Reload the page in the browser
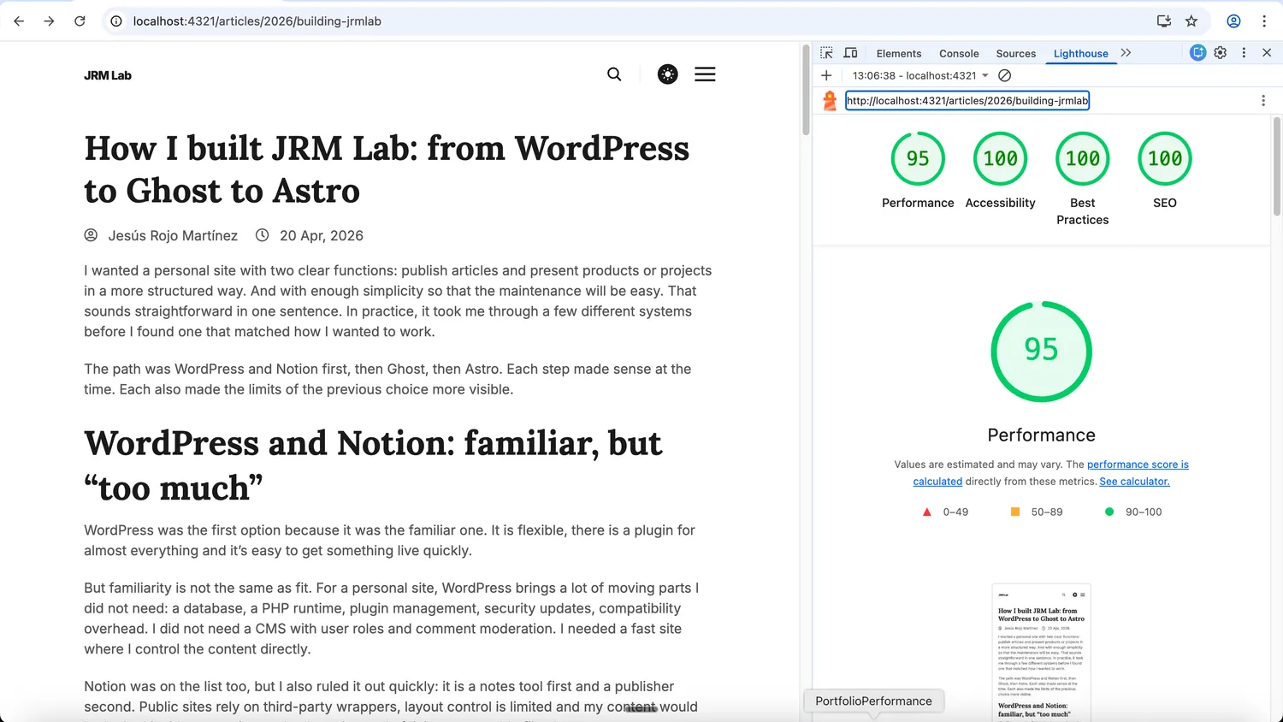Viewport: 1283px width, 722px height. tap(80, 21)
